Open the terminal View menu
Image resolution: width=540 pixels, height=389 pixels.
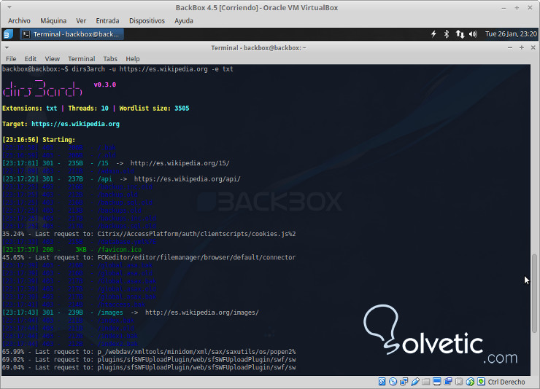52,59
